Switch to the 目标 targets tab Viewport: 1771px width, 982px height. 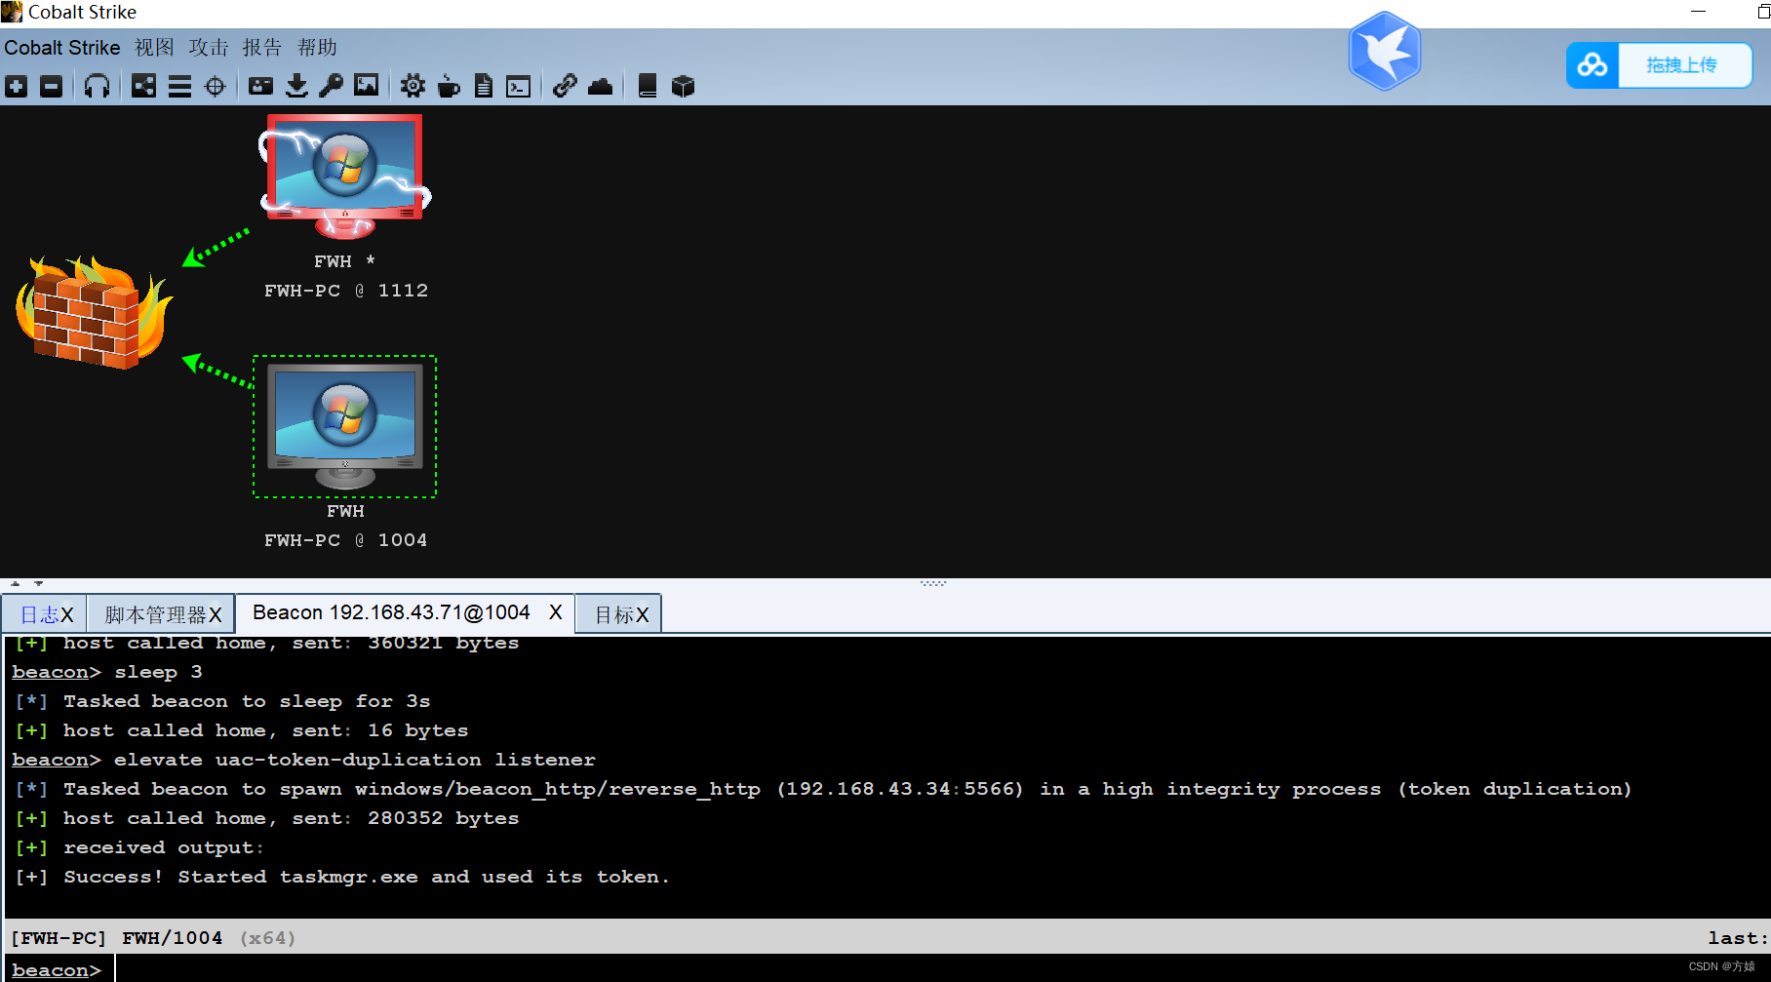[614, 615]
